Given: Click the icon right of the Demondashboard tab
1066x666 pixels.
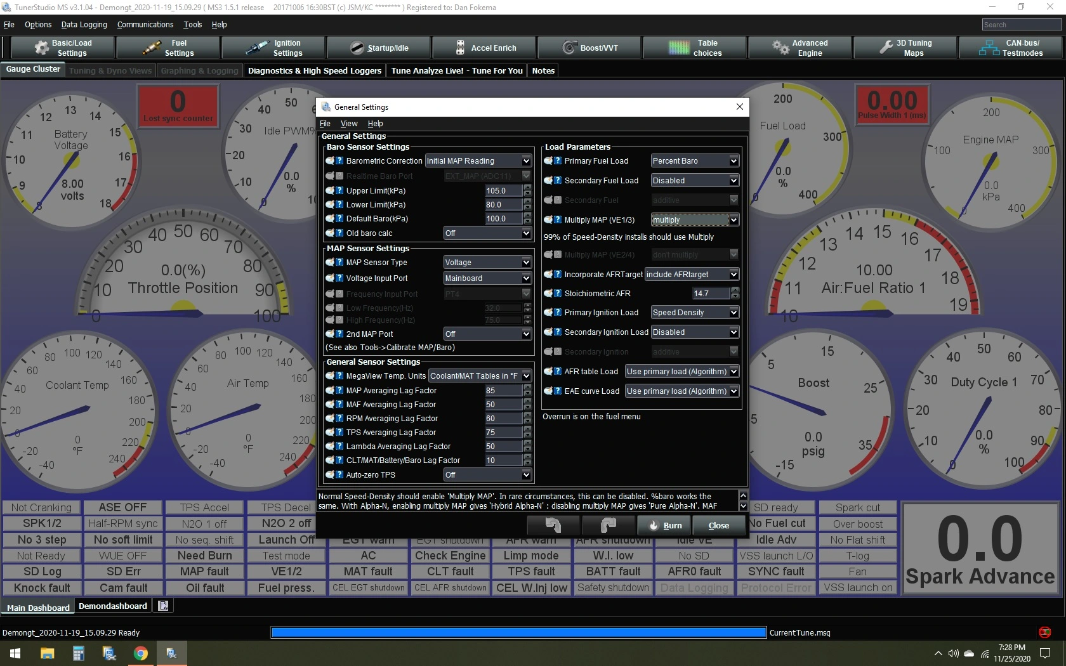Looking at the screenshot, I should pos(163,606).
